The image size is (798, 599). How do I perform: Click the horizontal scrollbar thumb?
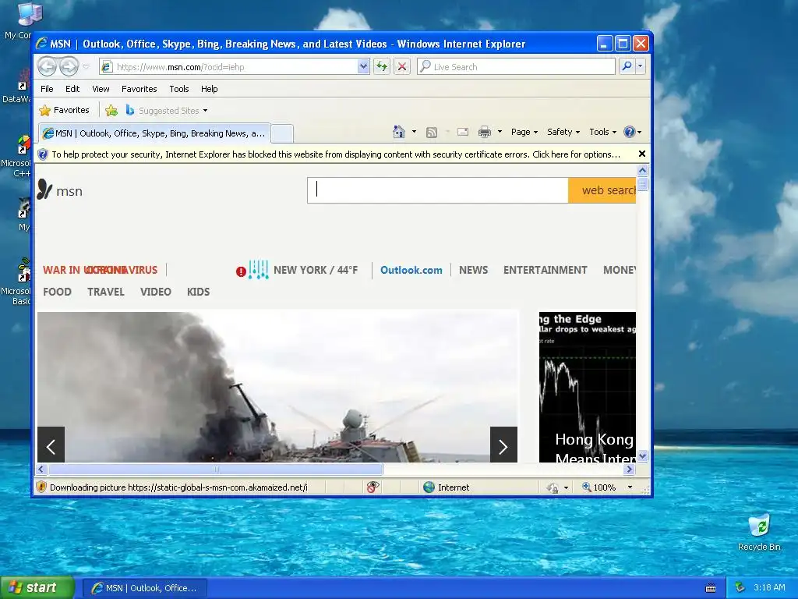215,469
